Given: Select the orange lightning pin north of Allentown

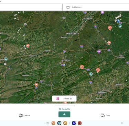Looking at the screenshot, I should click(x=98, y=70).
